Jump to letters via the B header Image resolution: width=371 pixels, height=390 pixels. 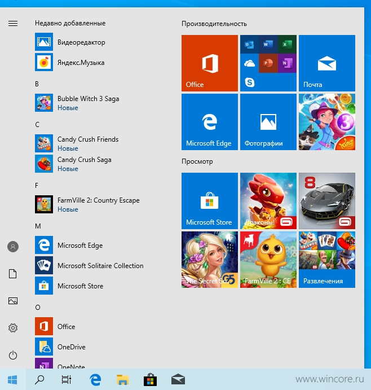coord(37,84)
